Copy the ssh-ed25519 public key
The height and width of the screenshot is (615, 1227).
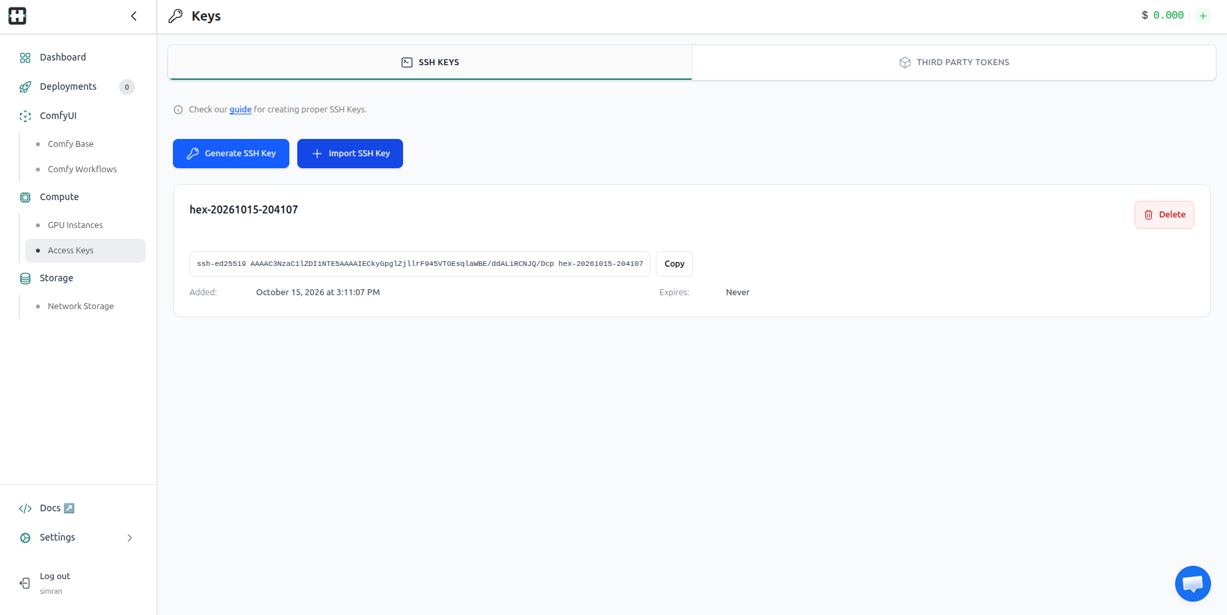tap(674, 264)
